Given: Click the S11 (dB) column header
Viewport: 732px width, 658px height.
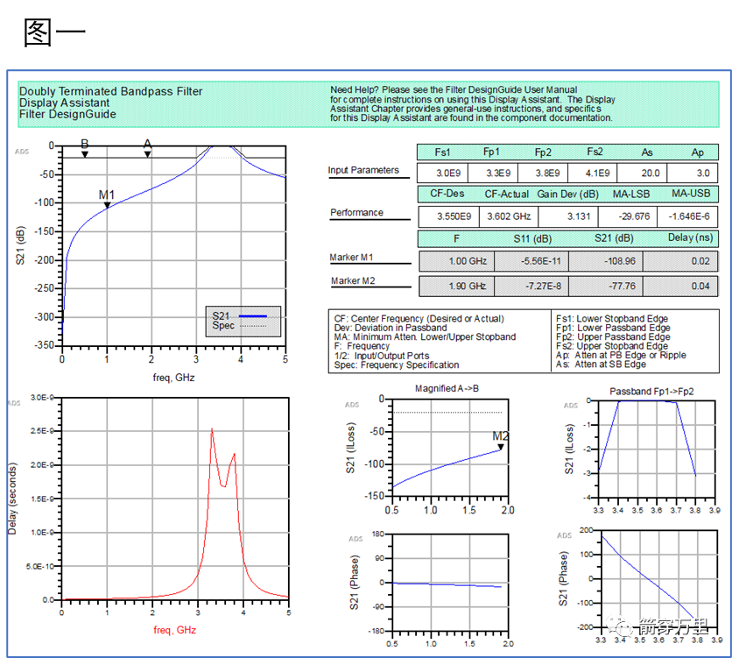Looking at the screenshot, I should 532,239.
